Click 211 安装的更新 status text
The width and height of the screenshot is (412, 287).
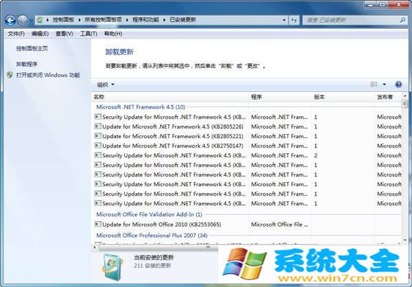[152, 266]
